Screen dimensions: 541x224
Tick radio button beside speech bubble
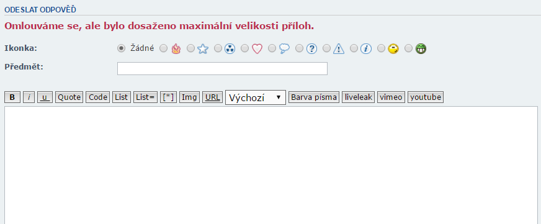tap(272, 48)
